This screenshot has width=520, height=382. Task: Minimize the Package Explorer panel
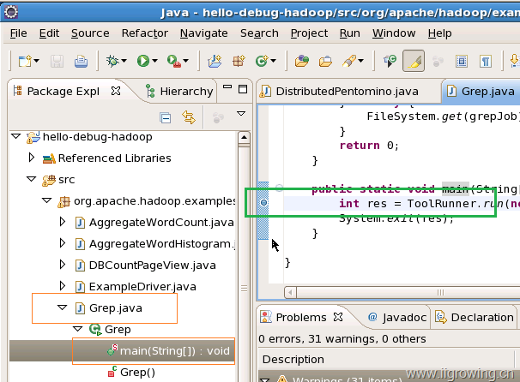227,87
